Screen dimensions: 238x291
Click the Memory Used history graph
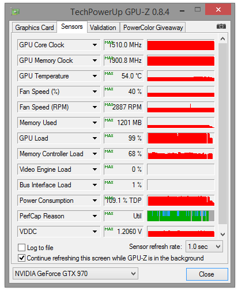click(181, 123)
